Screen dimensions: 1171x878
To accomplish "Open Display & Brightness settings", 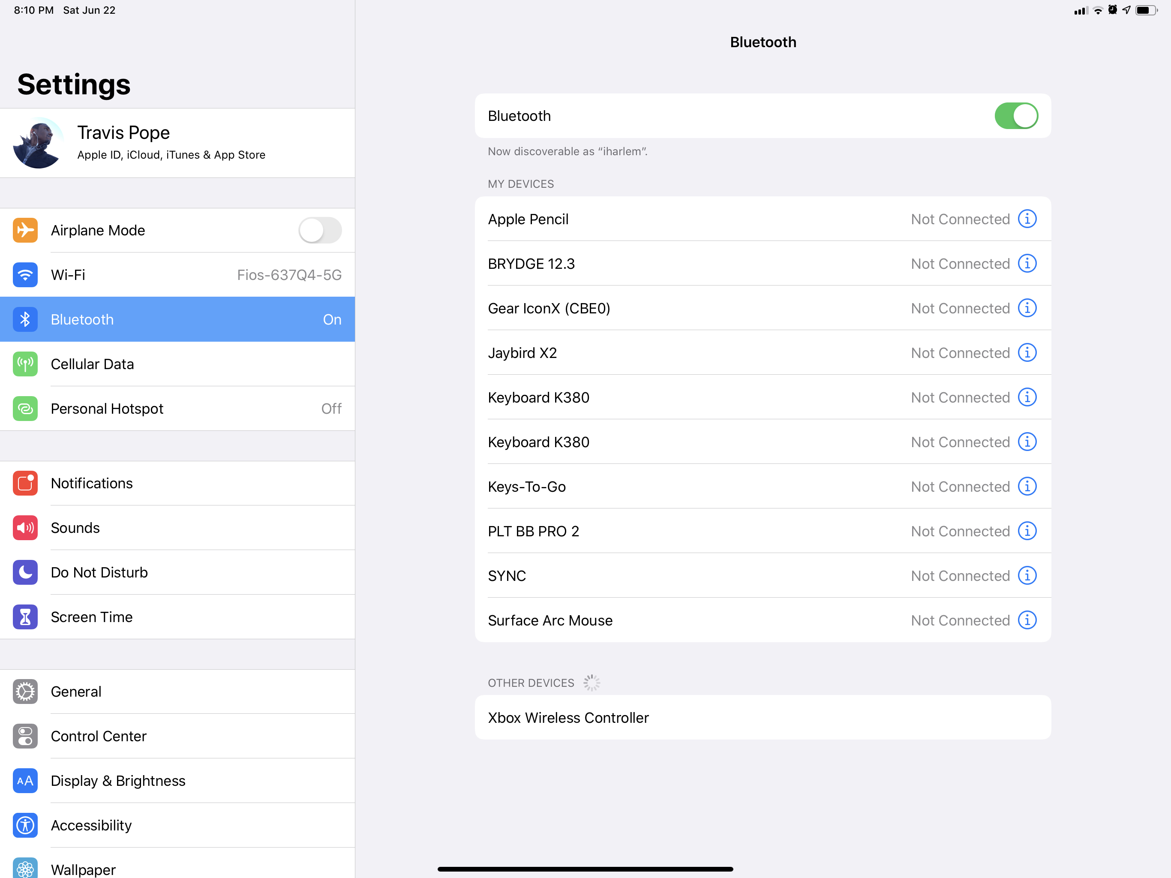I will click(177, 781).
